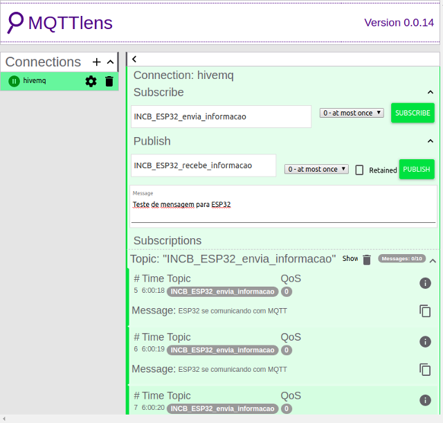Click the Messages: 0/10 badge
This screenshot has width=443, height=423.
(x=401, y=258)
